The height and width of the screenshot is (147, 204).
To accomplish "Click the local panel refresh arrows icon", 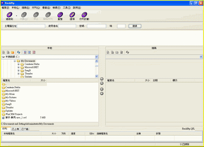I will click(19, 52).
